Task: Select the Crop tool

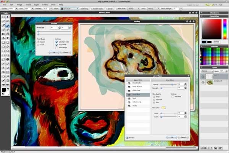Action: 3,72
